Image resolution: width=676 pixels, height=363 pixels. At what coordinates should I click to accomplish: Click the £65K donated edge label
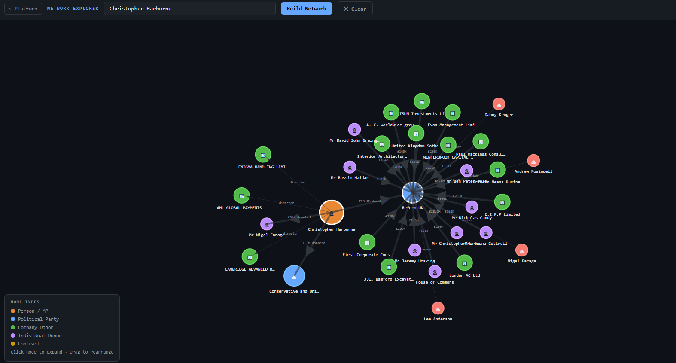[299, 217]
